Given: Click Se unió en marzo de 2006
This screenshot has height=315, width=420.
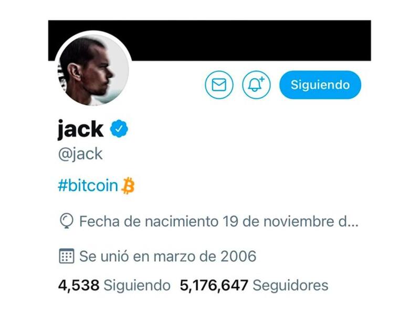Looking at the screenshot, I should click(x=167, y=256).
